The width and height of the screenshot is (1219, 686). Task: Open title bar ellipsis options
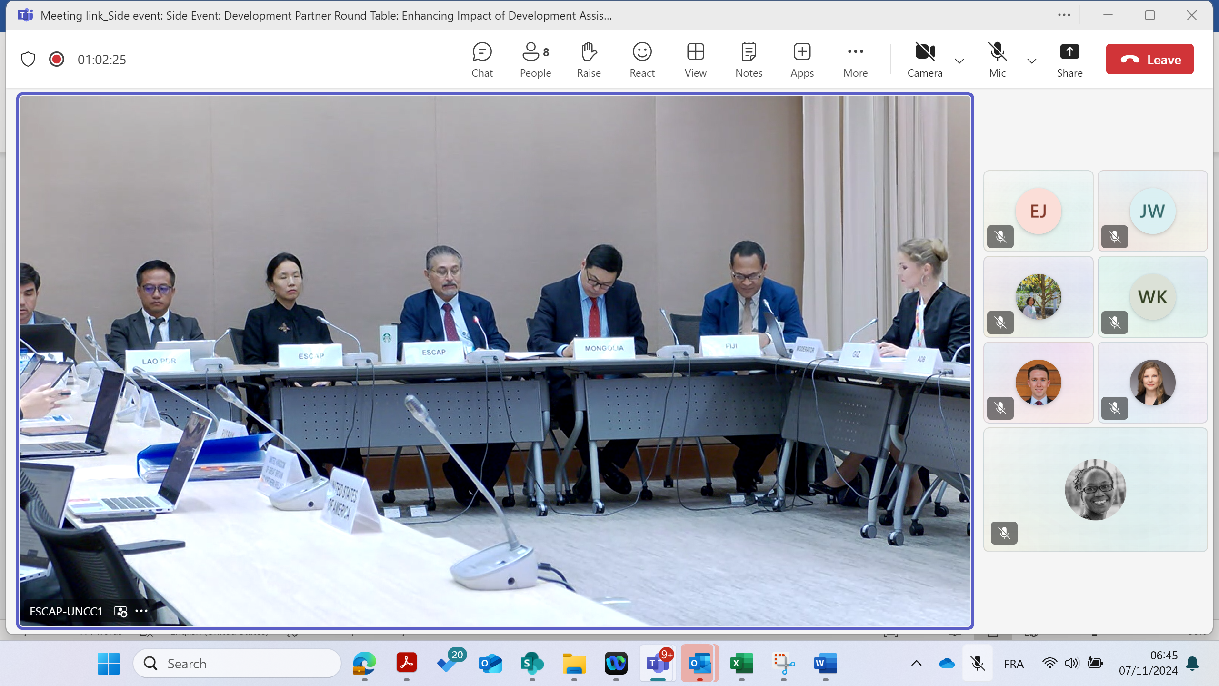tap(1064, 15)
